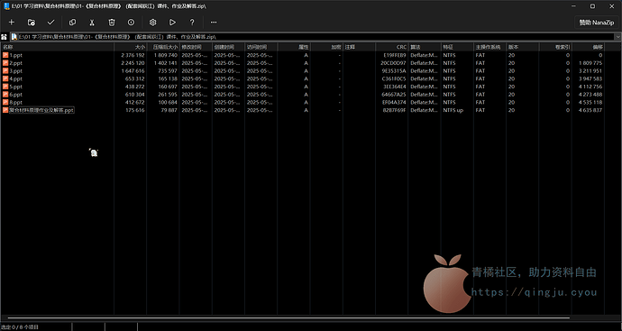This screenshot has width=622, height=331.
Task: Open file Info with the circled-i icon
Action: click(132, 23)
